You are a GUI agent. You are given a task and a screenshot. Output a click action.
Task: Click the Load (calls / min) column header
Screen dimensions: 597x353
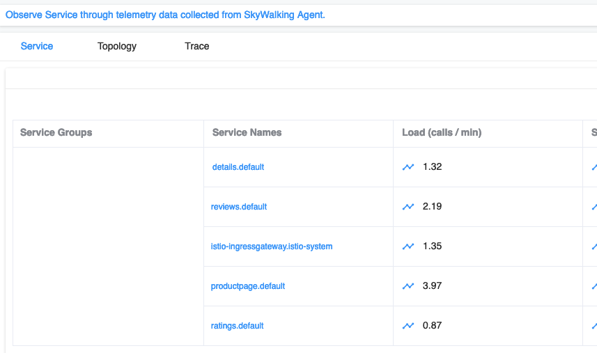point(442,132)
